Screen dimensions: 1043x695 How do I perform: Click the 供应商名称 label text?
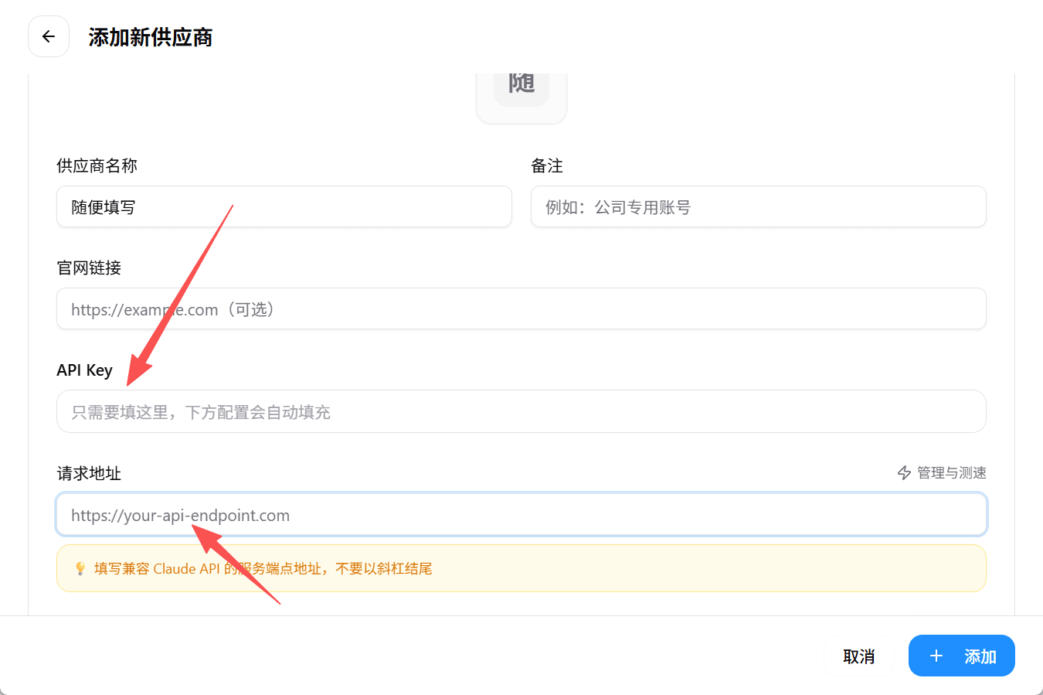(95, 165)
